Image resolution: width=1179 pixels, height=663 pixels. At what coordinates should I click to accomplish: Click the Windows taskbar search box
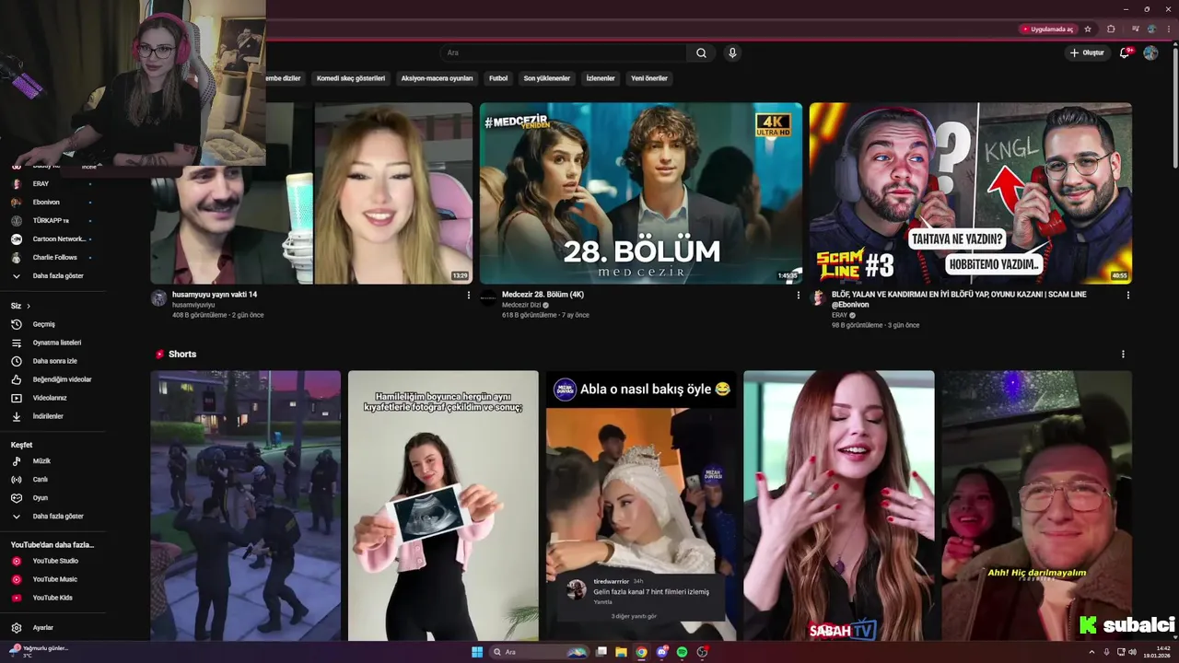[540, 652]
